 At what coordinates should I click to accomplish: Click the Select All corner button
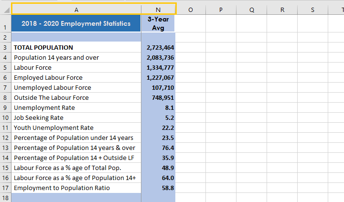pos(5,9)
